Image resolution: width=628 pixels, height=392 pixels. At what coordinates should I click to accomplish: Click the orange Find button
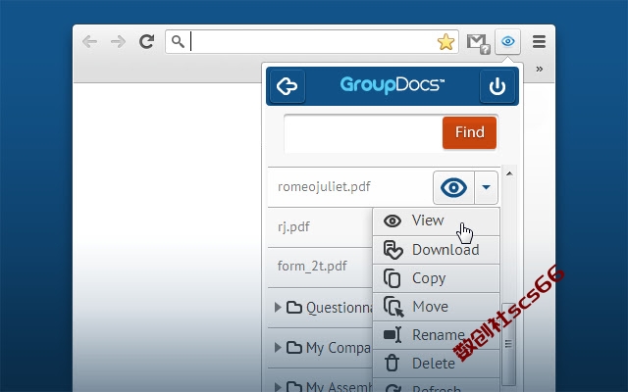pos(469,132)
